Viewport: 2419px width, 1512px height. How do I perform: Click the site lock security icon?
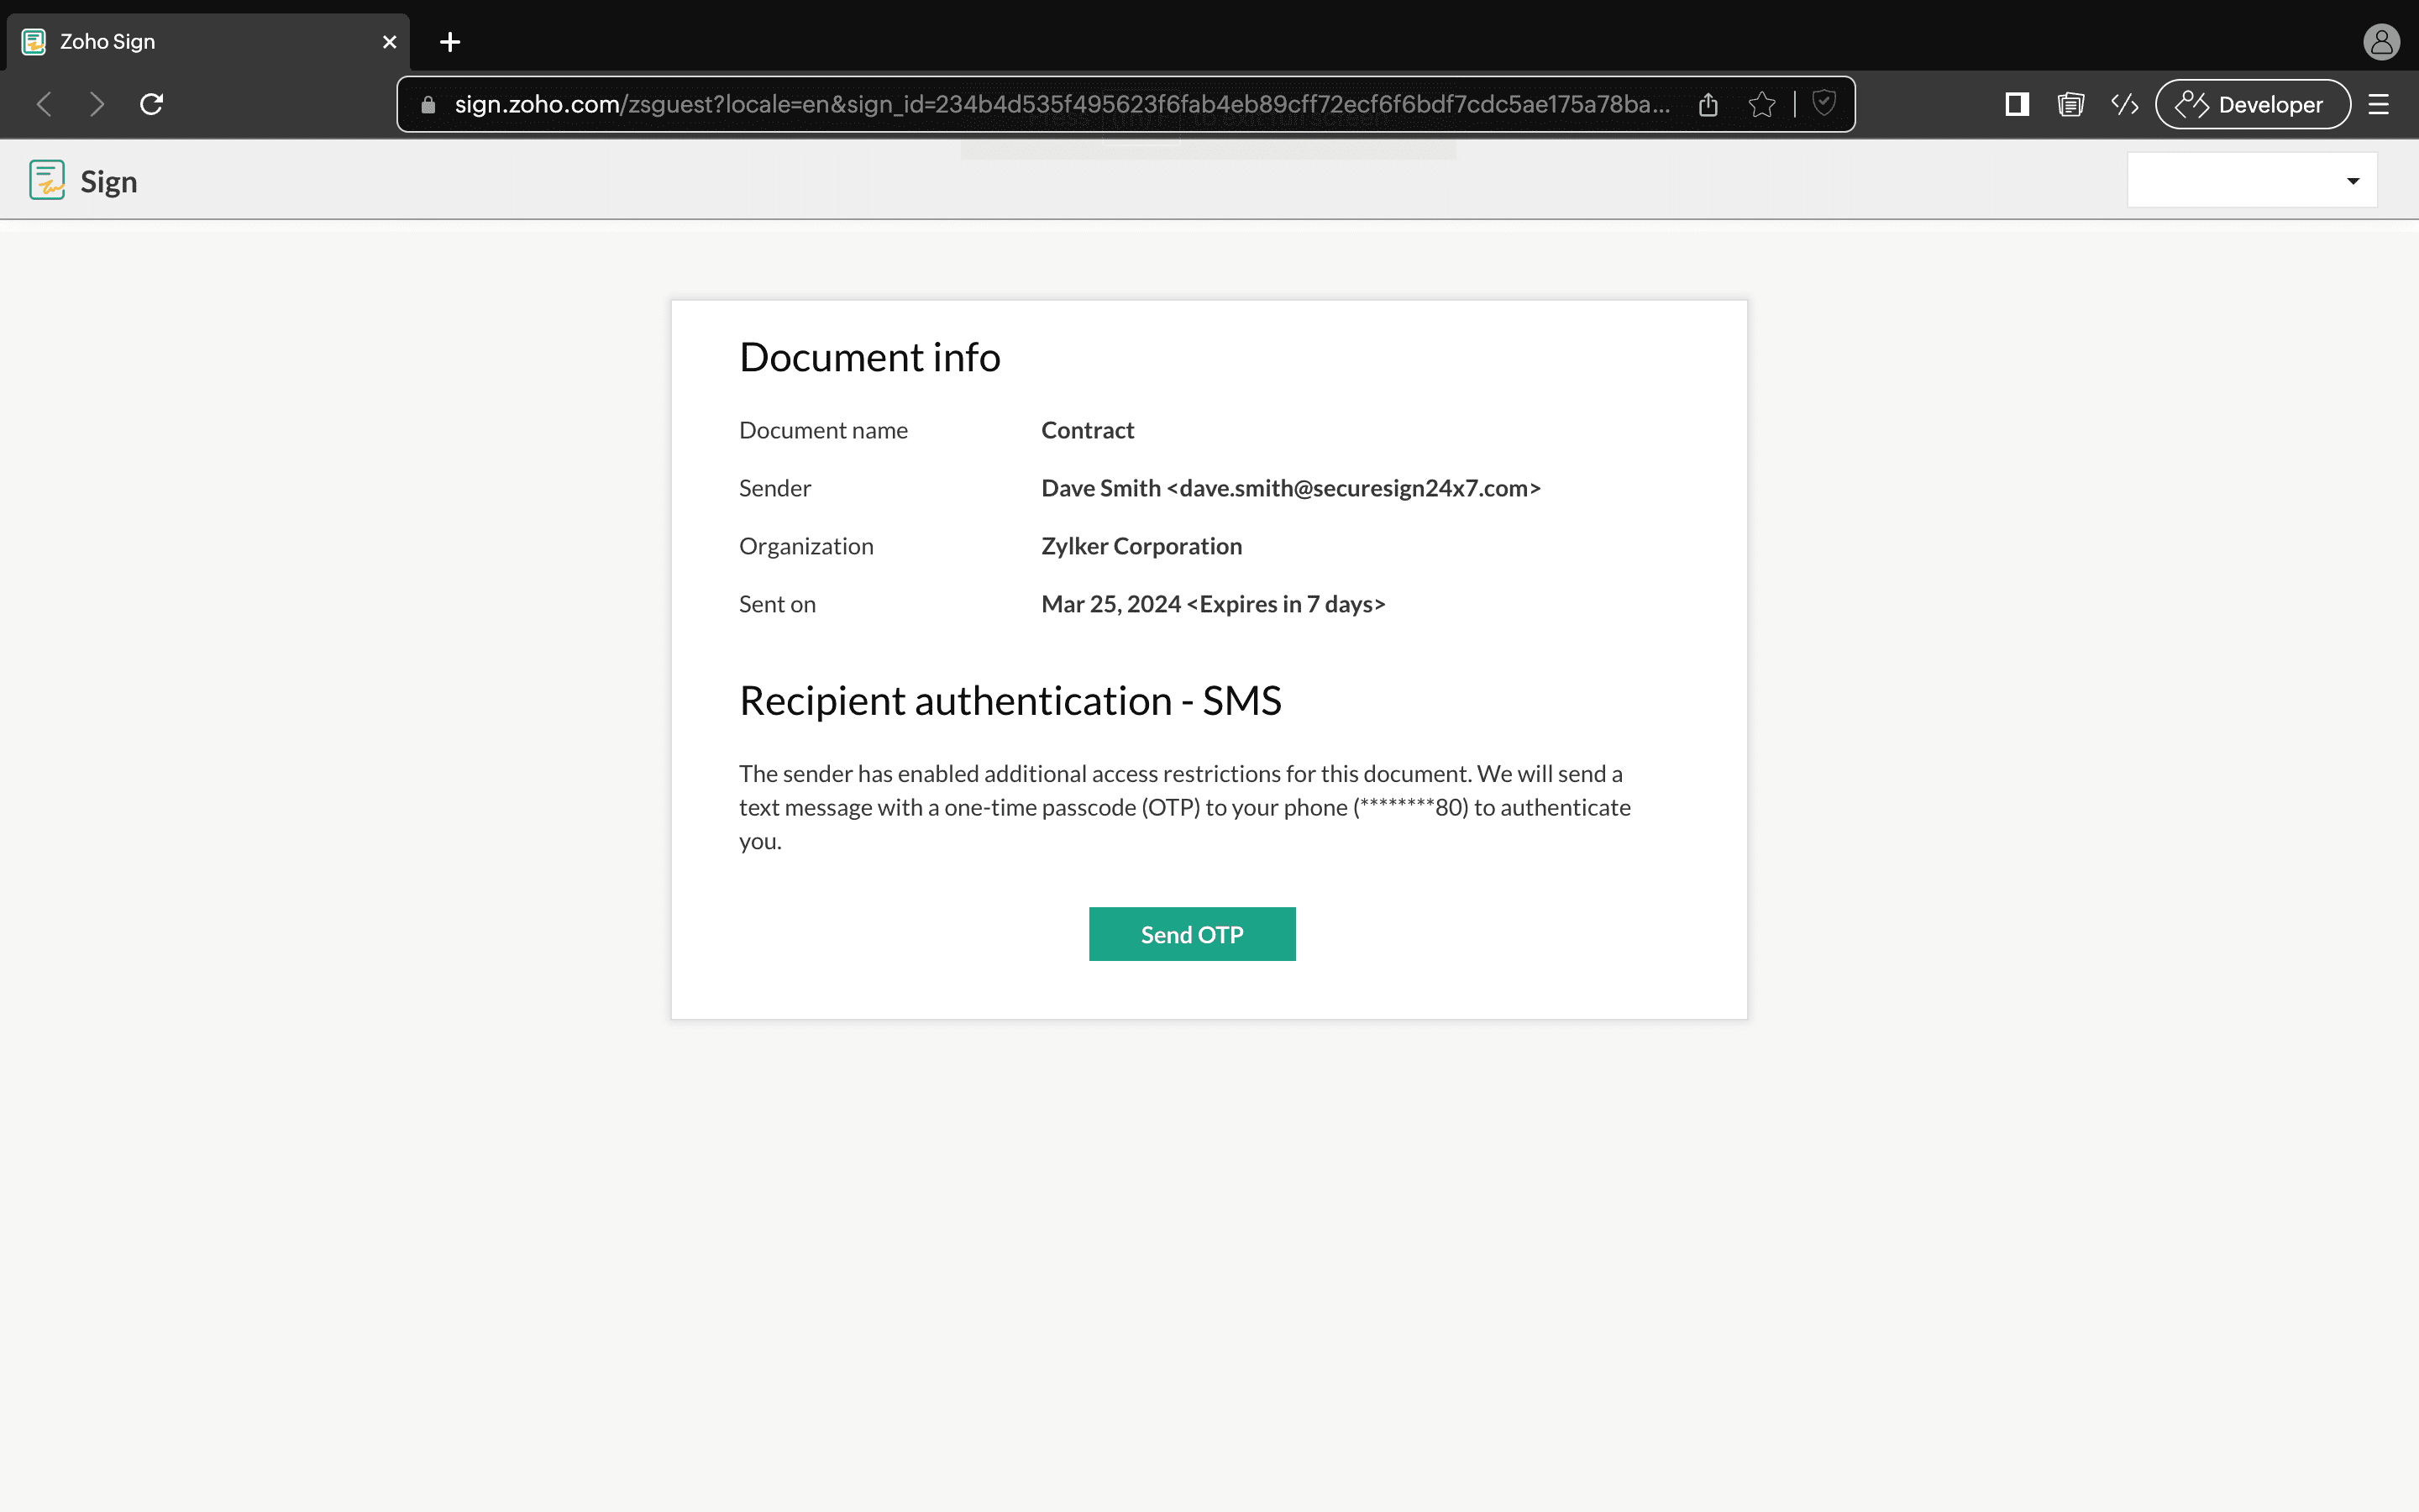(429, 104)
